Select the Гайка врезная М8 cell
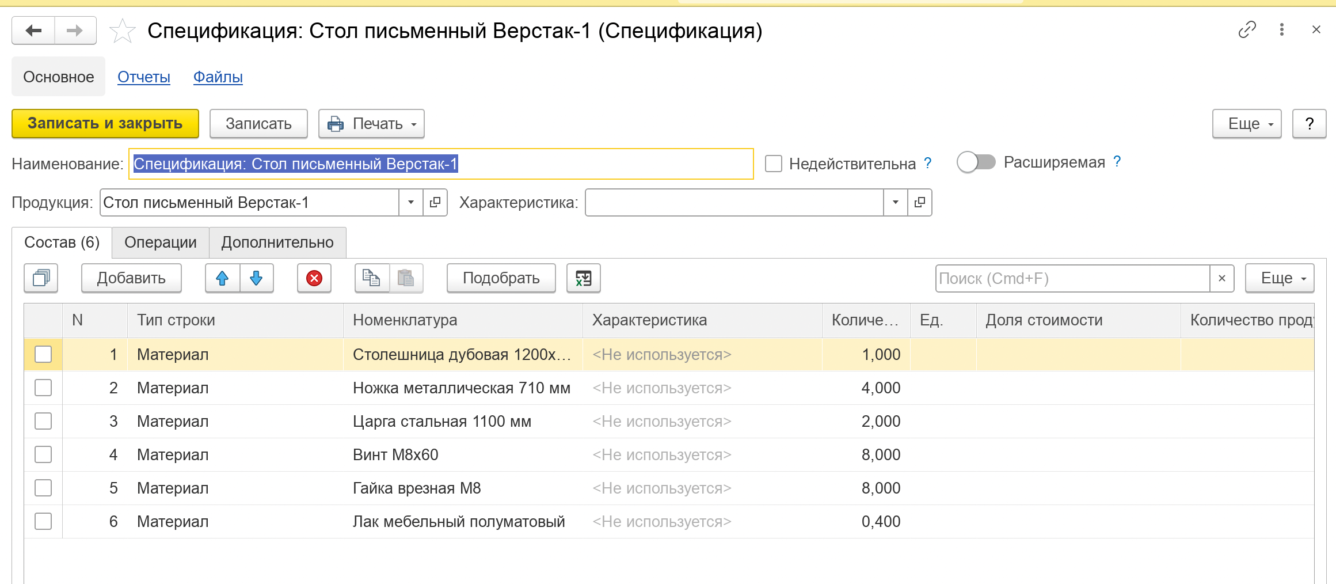The height and width of the screenshot is (584, 1336). pos(463,488)
